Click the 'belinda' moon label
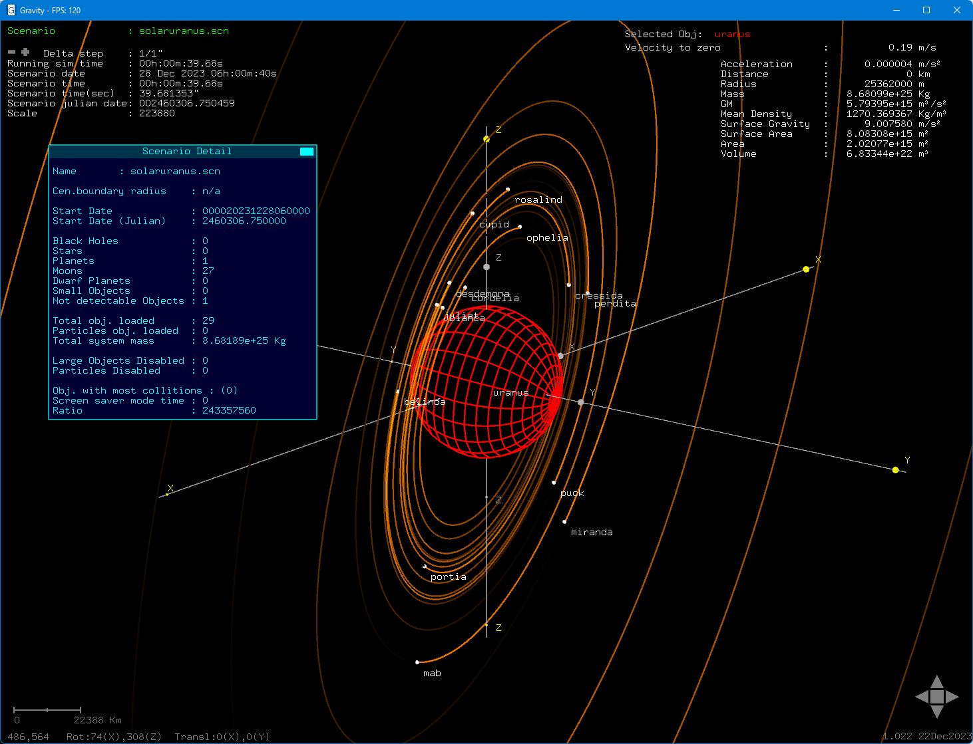The width and height of the screenshot is (973, 744). (x=425, y=402)
